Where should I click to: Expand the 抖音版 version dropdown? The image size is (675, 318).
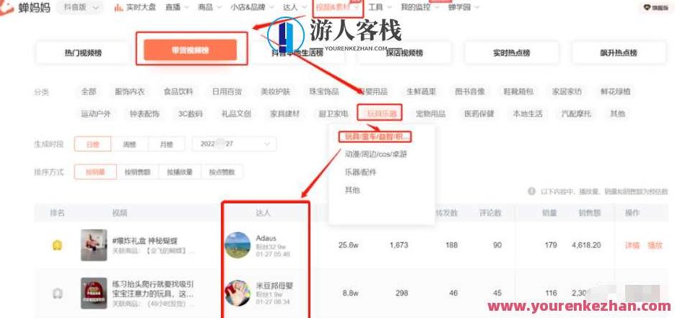[81, 8]
